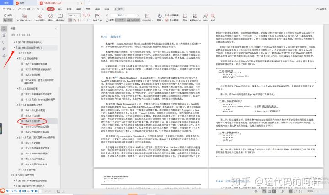Screen dimensions: 329x195
Task: Start the read aloud tool
Action: [x=206, y=18]
